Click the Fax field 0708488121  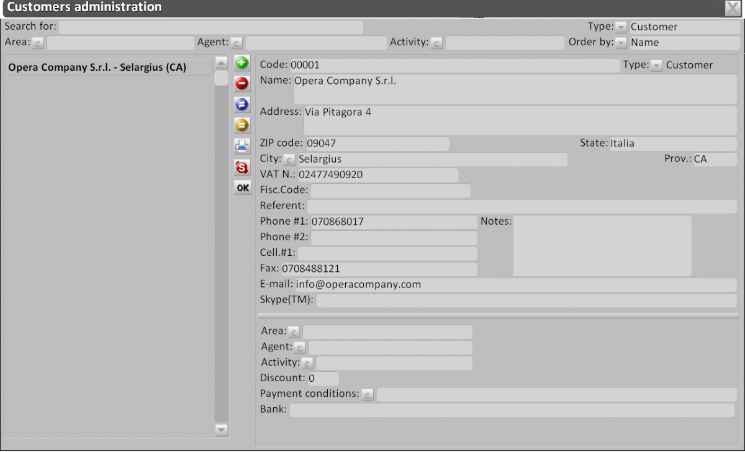click(x=379, y=269)
